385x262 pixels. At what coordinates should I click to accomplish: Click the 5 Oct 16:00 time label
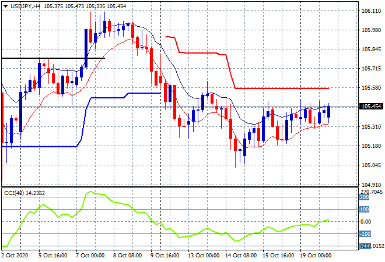point(52,256)
